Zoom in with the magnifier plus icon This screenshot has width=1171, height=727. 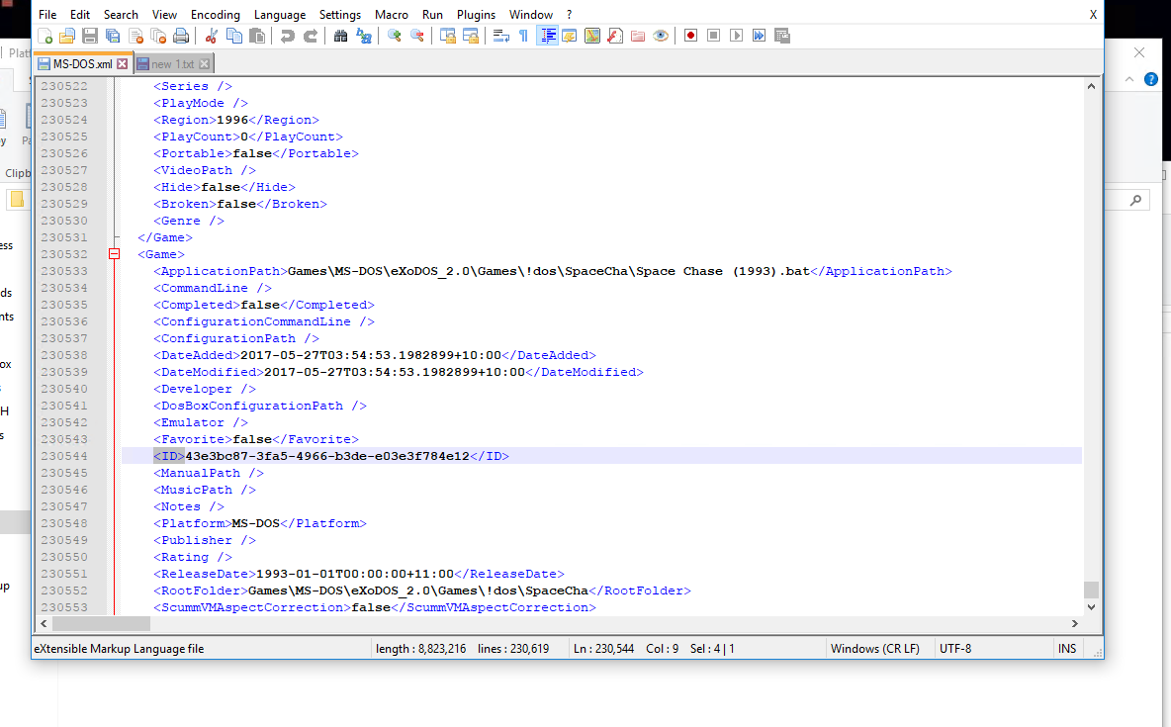395,36
